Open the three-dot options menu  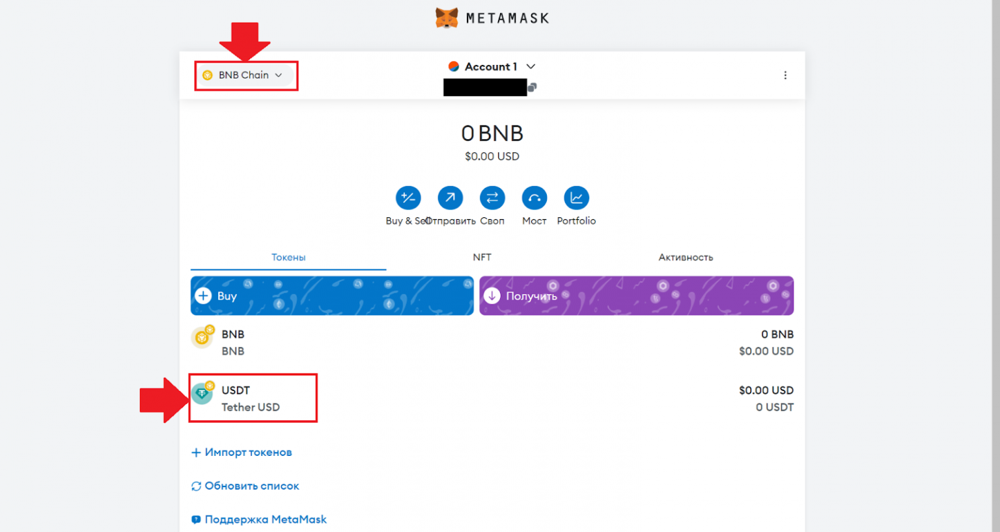[x=785, y=75]
